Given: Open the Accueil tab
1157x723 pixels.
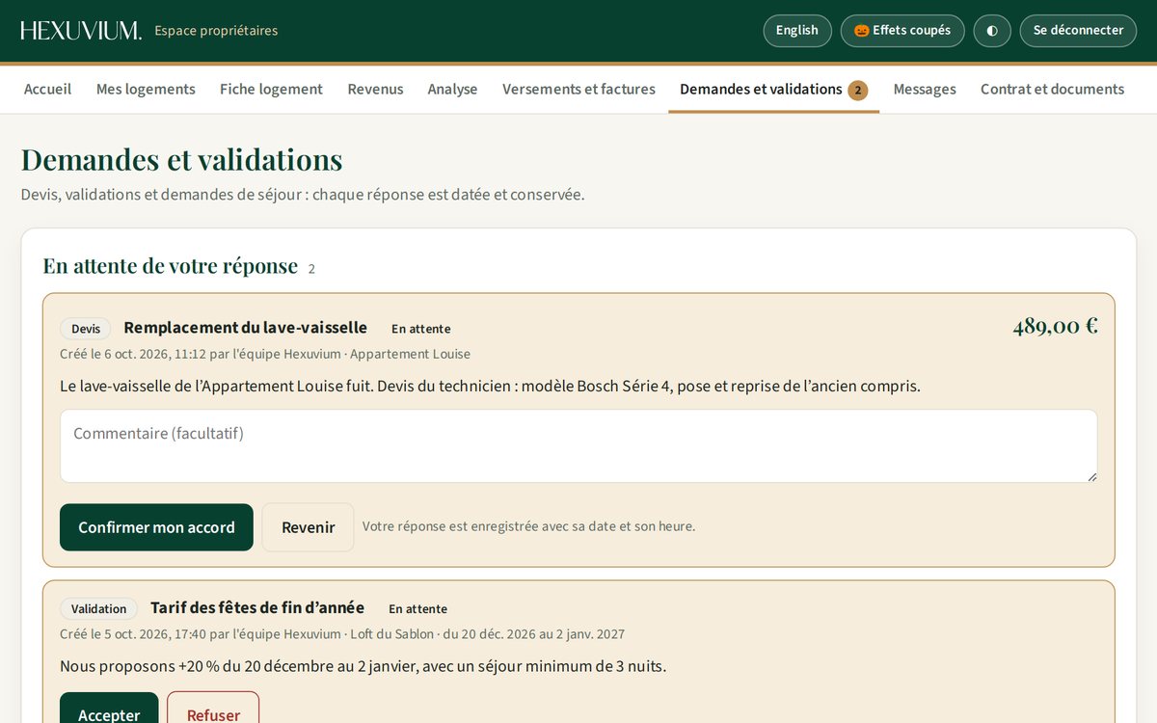Looking at the screenshot, I should [48, 89].
